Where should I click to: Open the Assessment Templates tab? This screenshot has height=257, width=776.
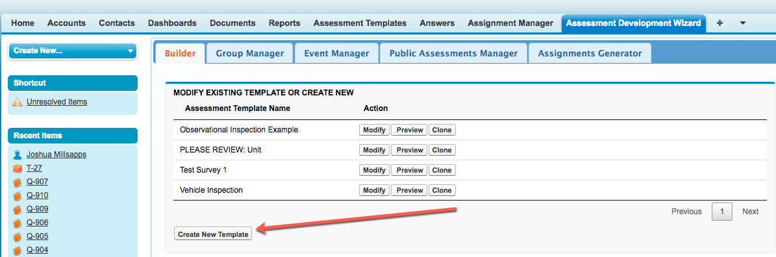point(360,23)
